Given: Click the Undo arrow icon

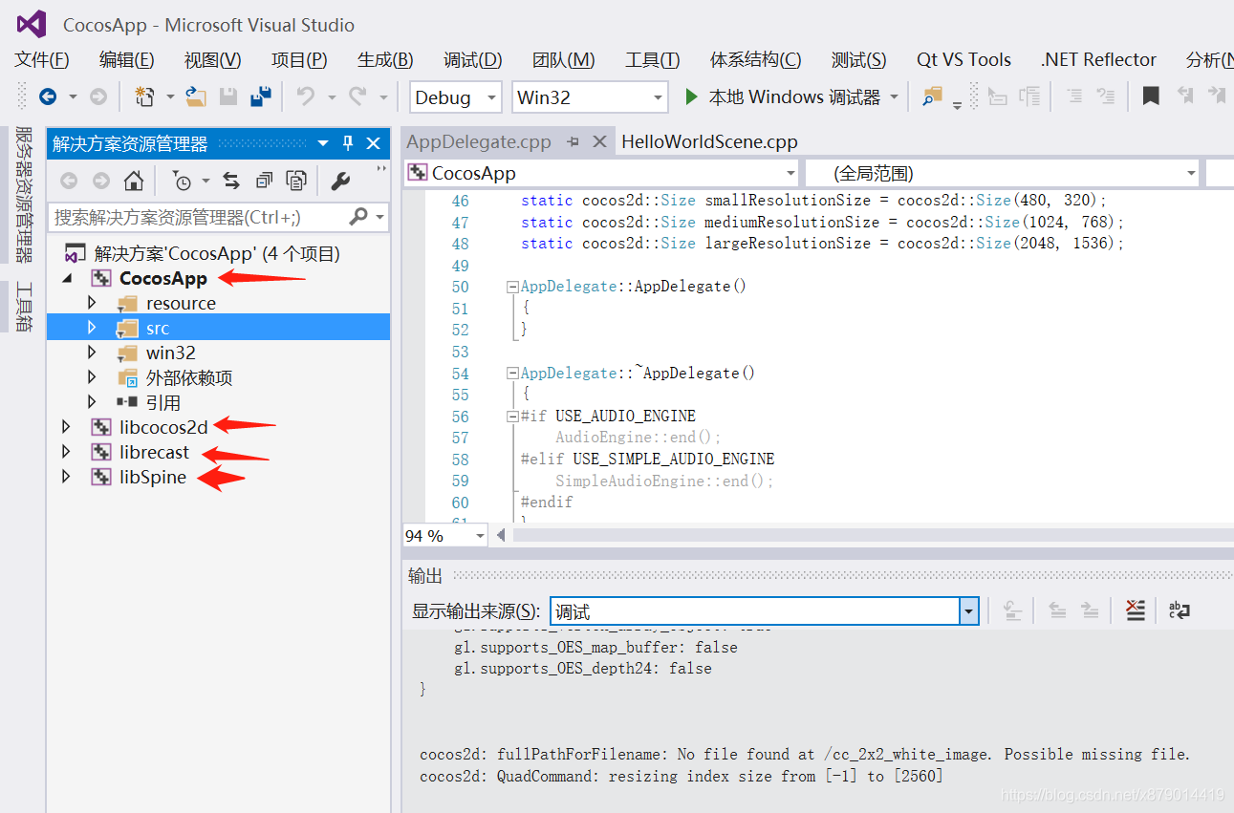Looking at the screenshot, I should (306, 96).
